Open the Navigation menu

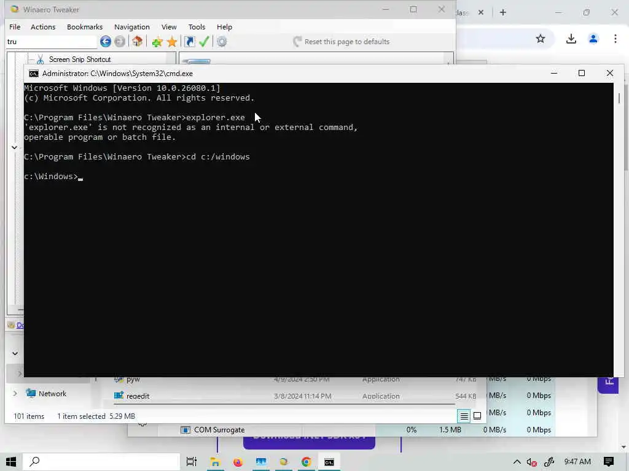(x=132, y=27)
